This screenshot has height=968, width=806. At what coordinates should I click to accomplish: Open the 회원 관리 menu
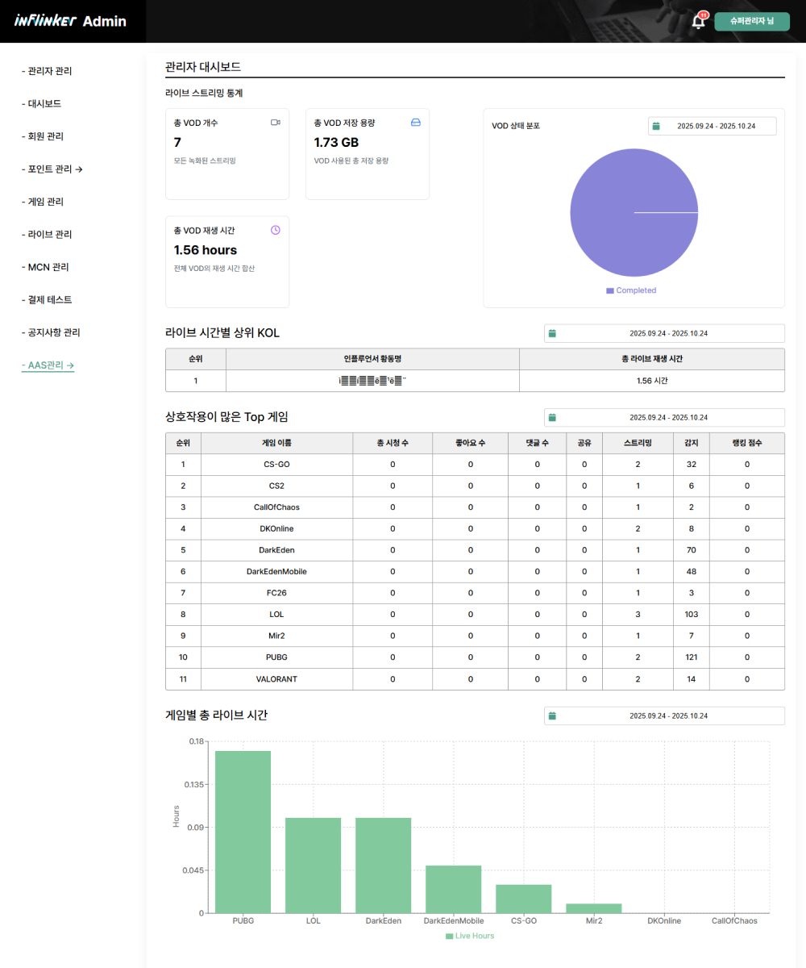pos(45,136)
